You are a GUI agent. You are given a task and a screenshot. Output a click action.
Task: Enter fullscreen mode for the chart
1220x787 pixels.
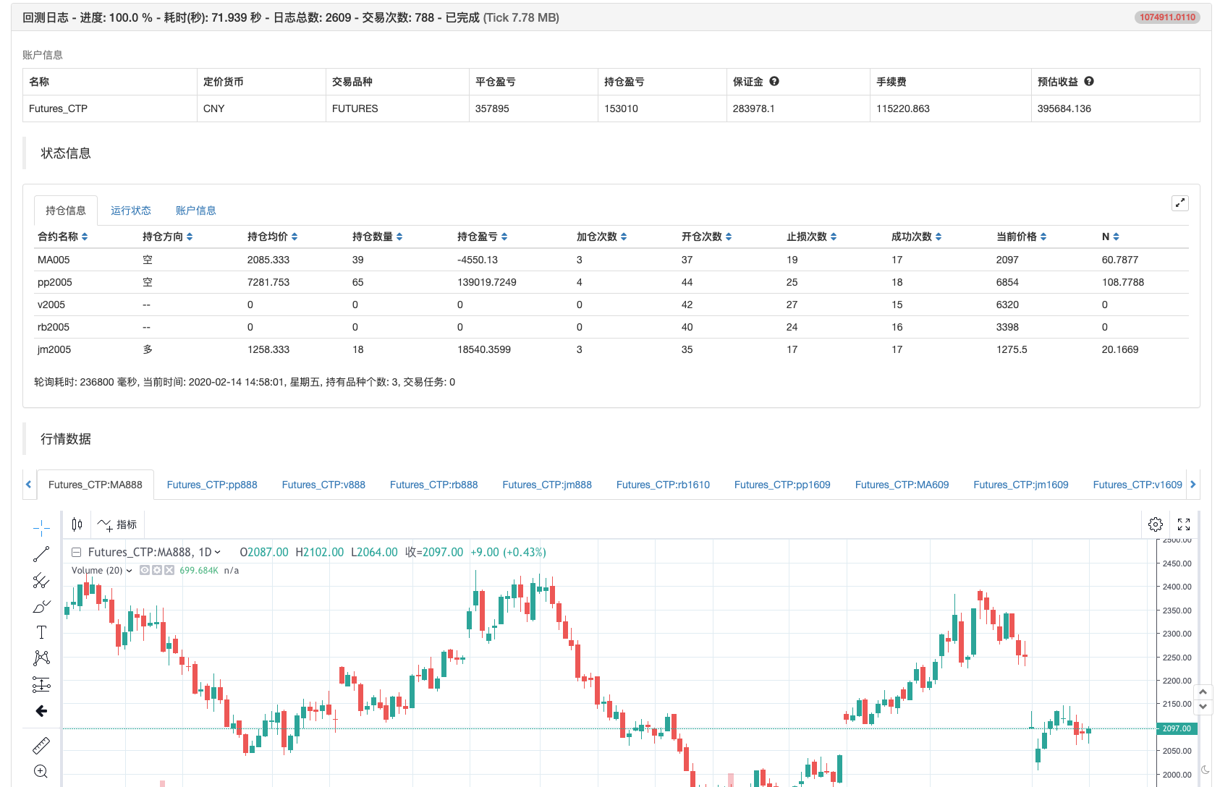(x=1184, y=524)
